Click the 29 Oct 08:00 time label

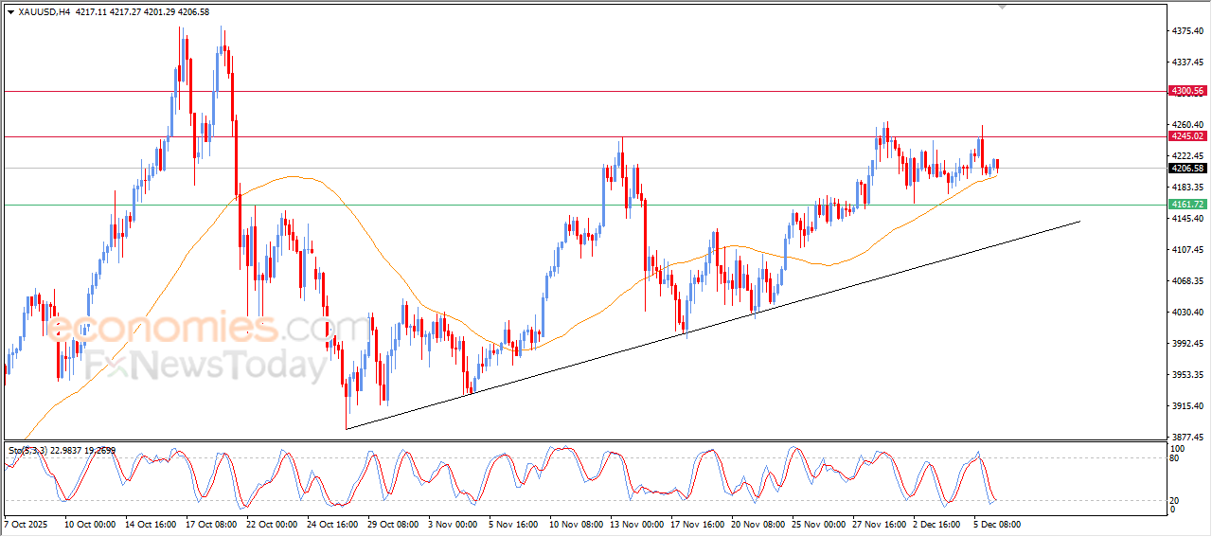coord(391,523)
